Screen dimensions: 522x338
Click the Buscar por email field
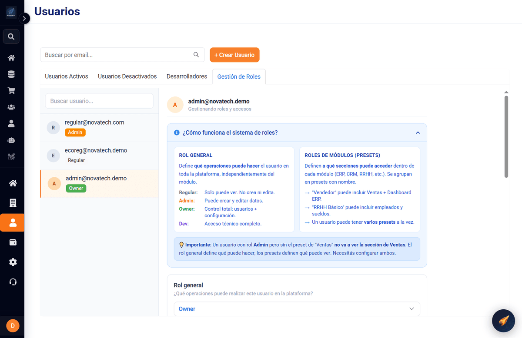122,55
